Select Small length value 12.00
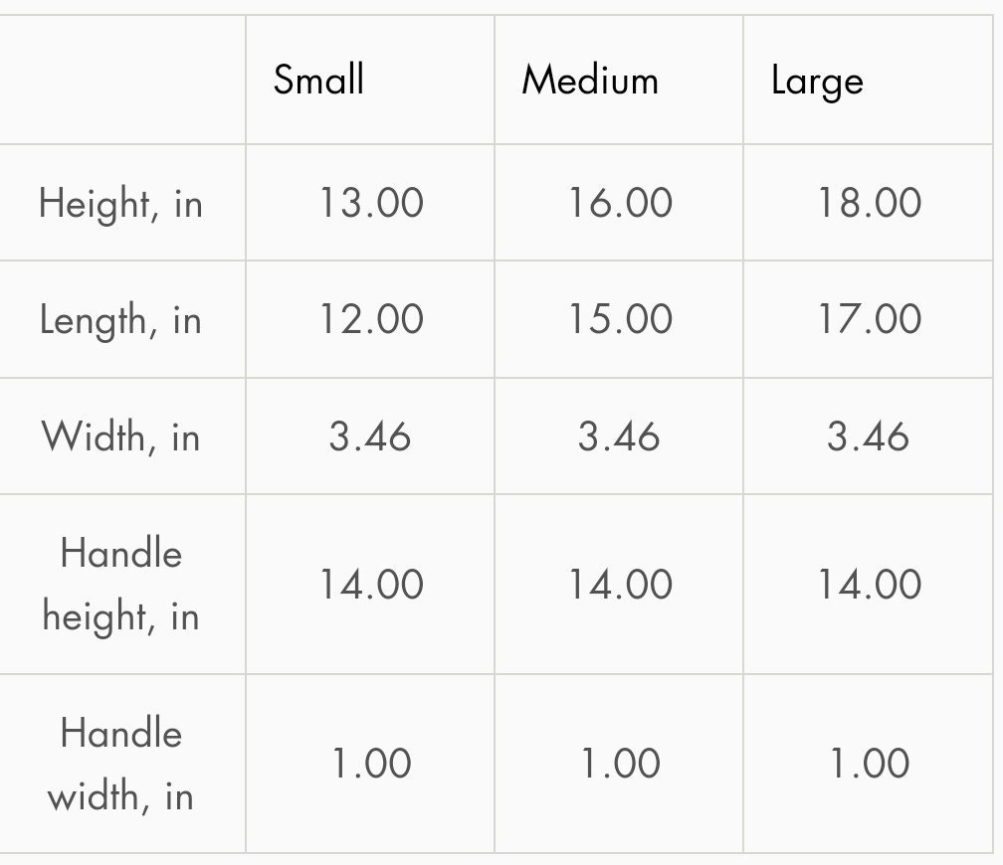 tap(371, 319)
